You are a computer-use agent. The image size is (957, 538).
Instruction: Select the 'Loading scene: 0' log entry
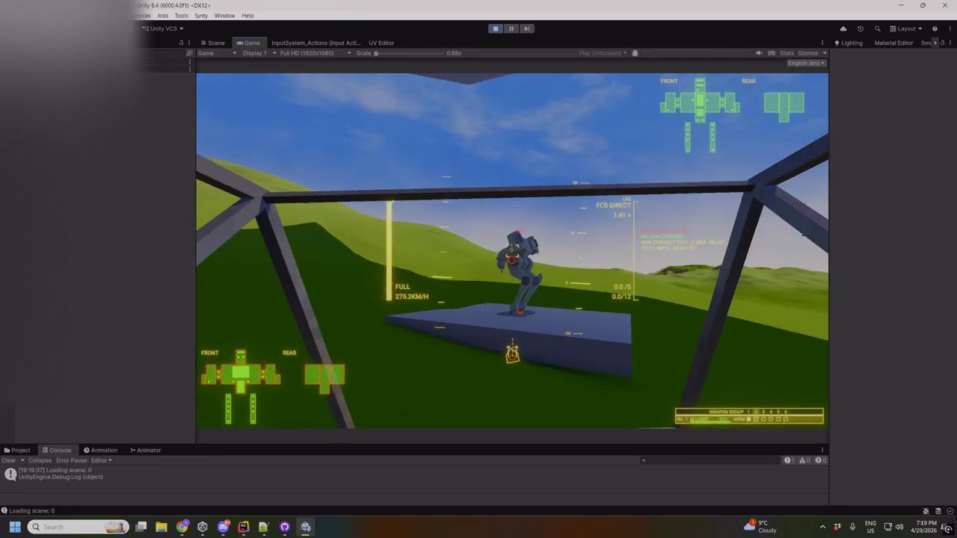414,474
